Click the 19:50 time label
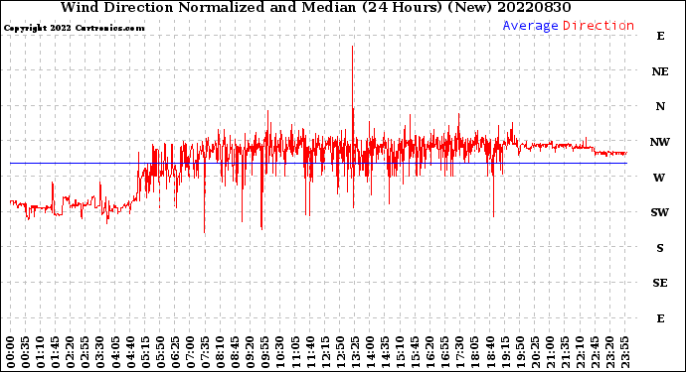Viewport: 686px width, 372px height. [x=520, y=353]
